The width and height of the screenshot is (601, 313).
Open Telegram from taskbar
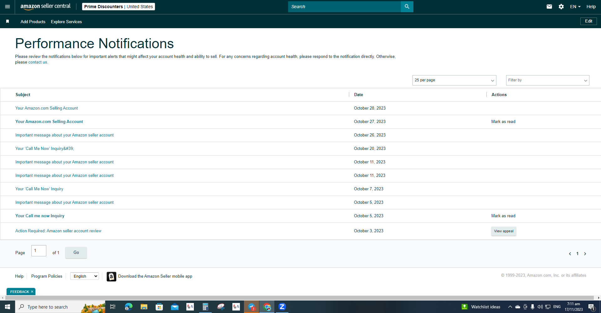pos(251,307)
